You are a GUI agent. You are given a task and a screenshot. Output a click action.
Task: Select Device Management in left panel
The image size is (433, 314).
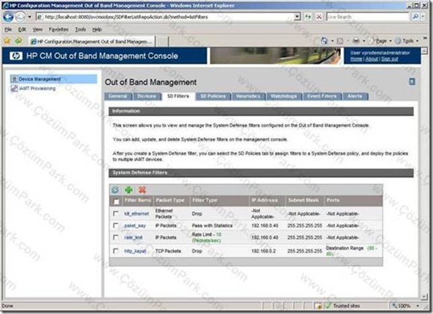[x=54, y=79]
